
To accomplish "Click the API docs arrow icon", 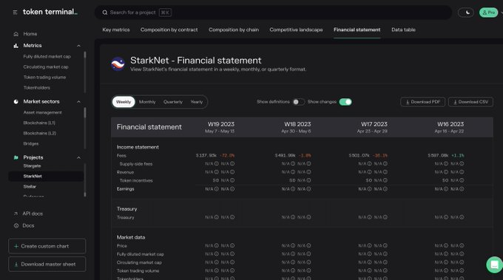I will pyautogui.click(x=16, y=214).
